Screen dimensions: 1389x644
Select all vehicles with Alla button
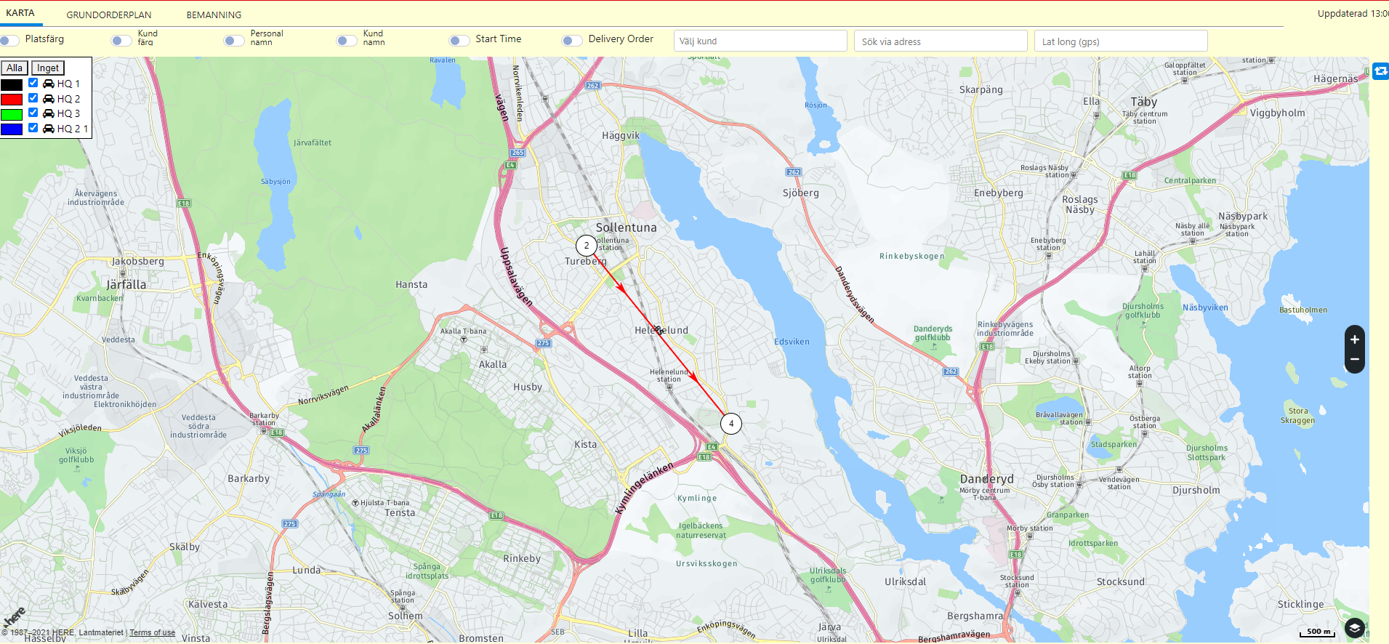point(15,68)
